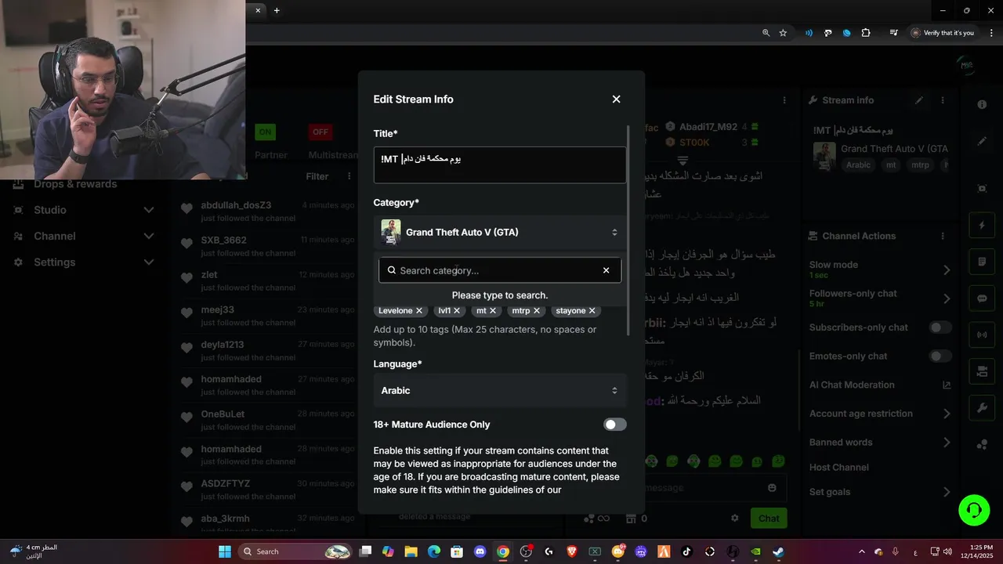
Task: Open the wrench tools sidebar icon
Action: coord(982,407)
